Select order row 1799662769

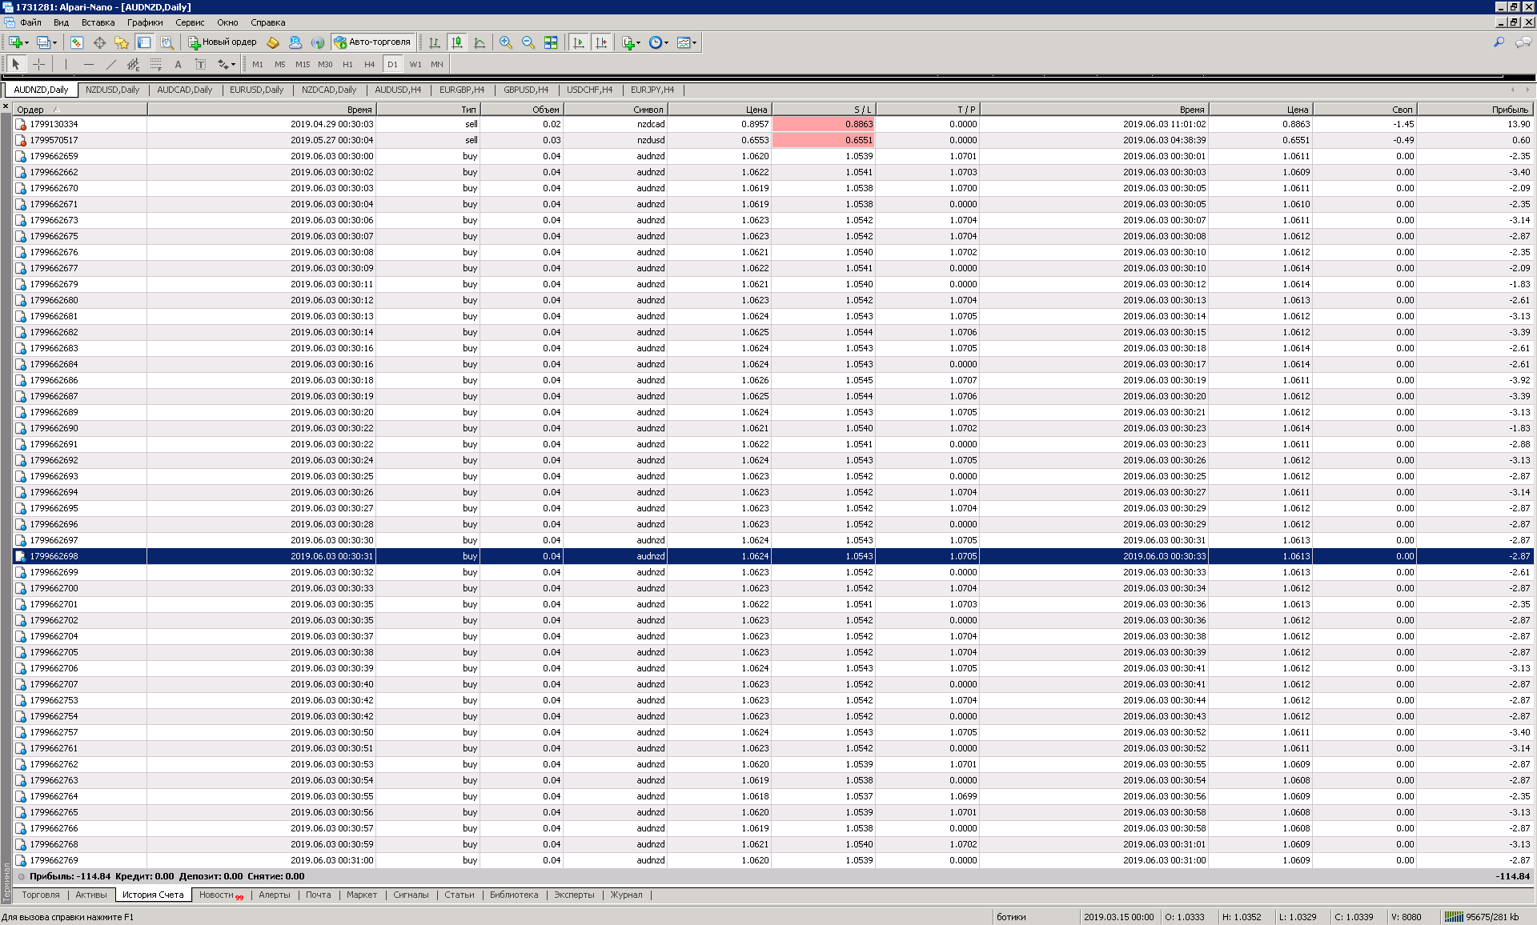773,860
